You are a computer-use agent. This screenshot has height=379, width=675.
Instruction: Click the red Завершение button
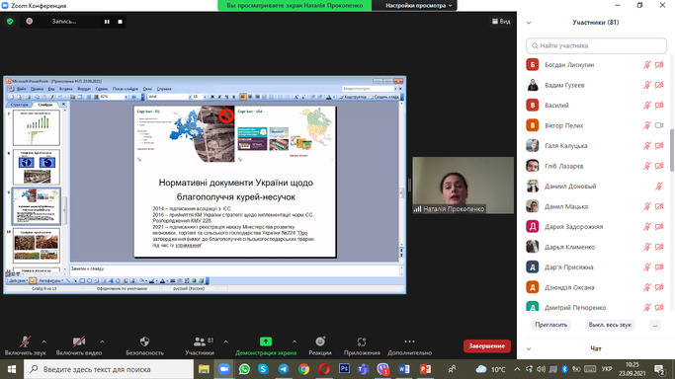(x=487, y=345)
